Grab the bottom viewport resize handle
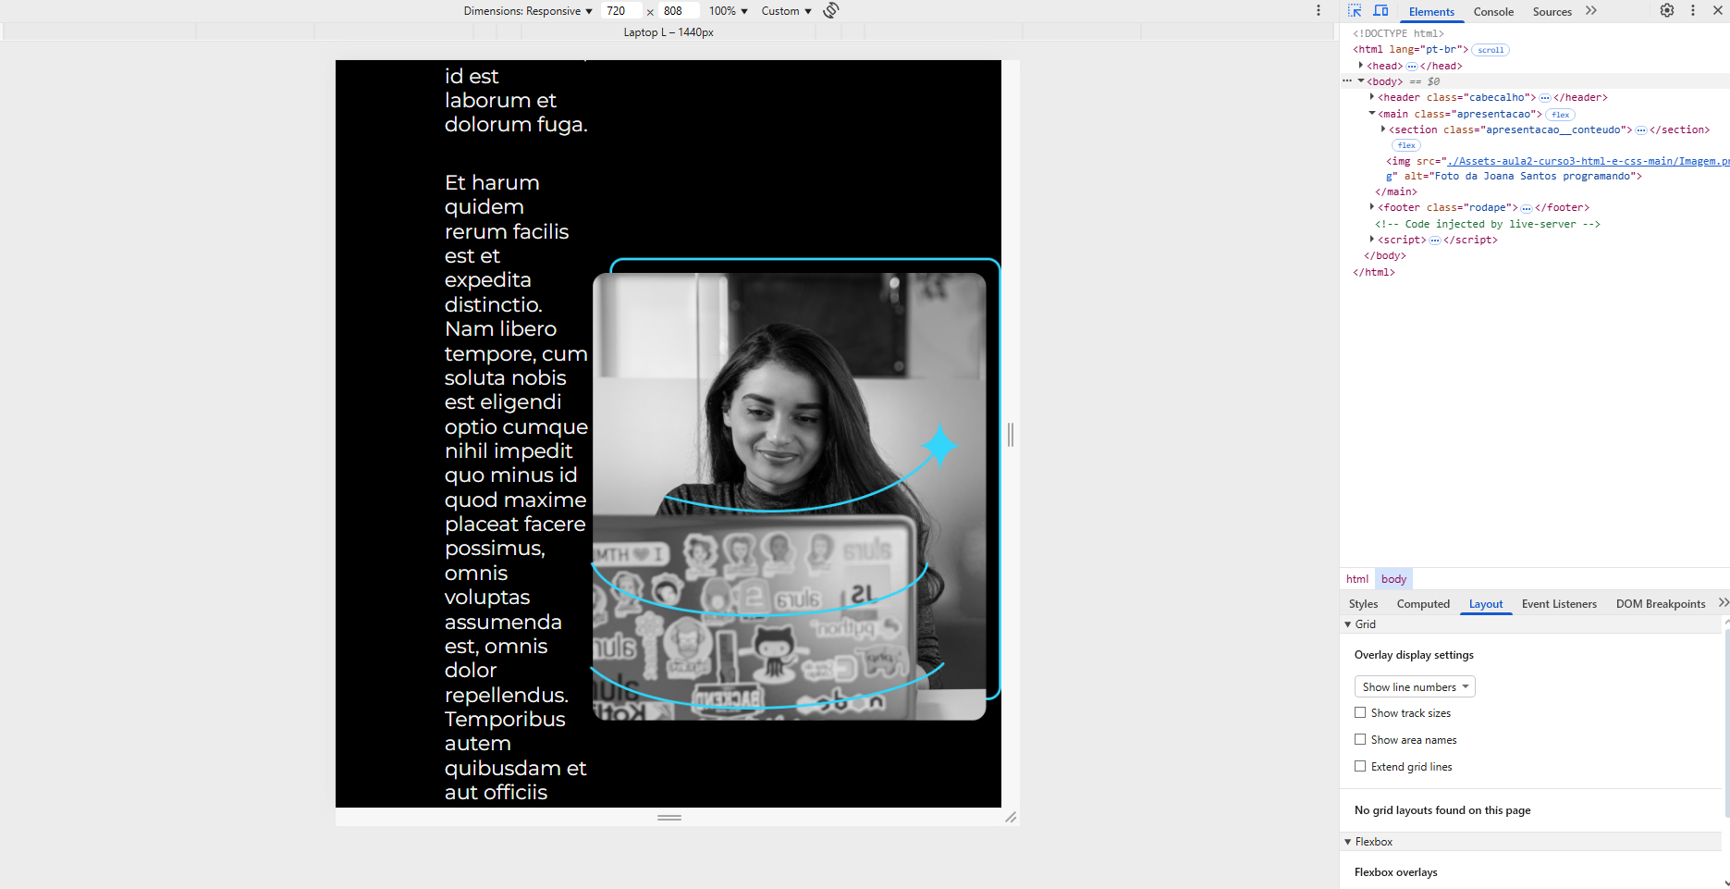The width and height of the screenshot is (1730, 889). [x=669, y=818]
